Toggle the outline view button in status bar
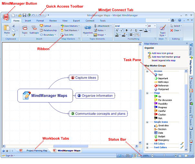The image size is (195, 164). (139, 156)
